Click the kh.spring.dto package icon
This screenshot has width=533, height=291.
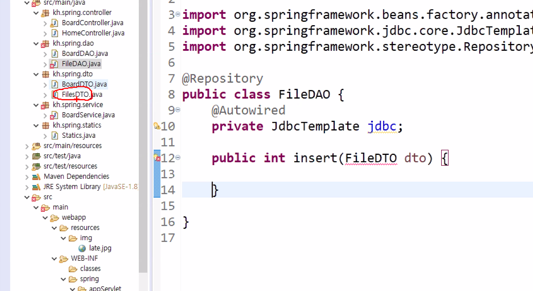click(45, 74)
